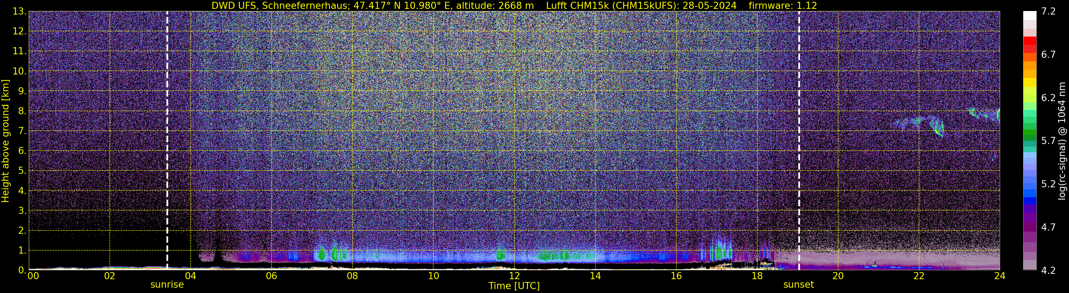Click the colorbar value 4.7
Screen dimensions: 1069x293
tap(1048, 227)
